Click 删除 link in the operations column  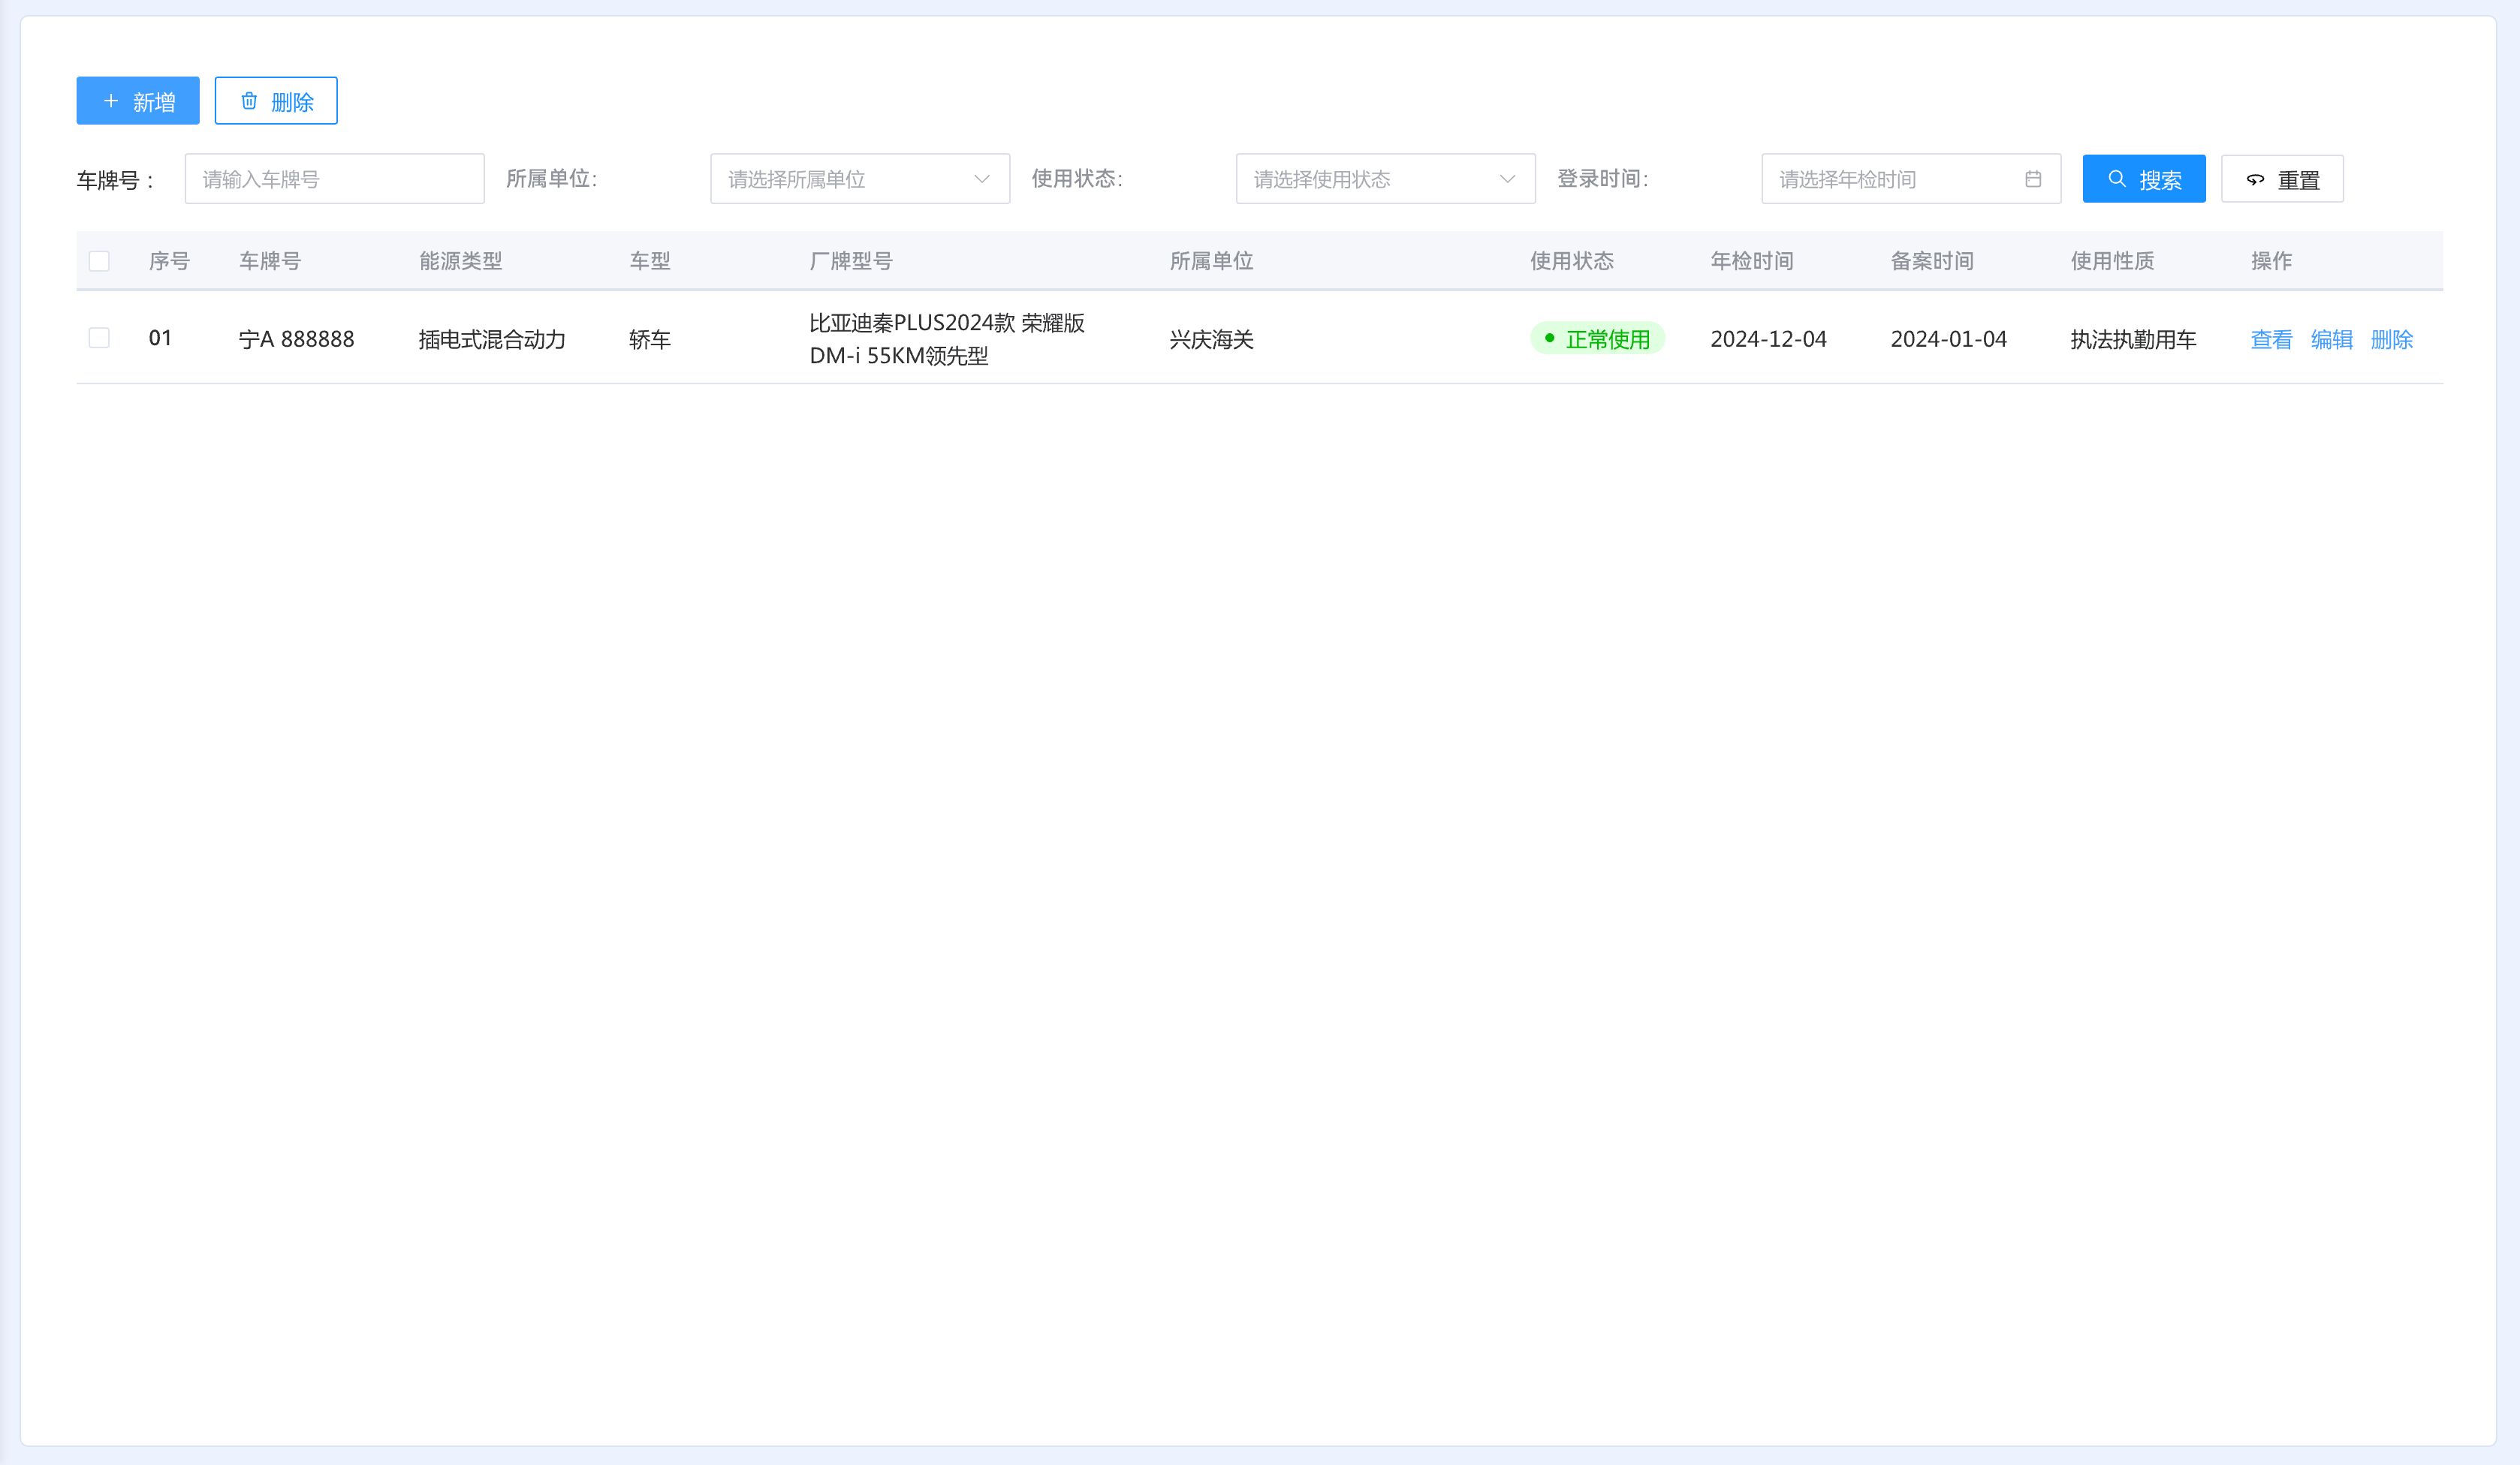[x=2391, y=340]
